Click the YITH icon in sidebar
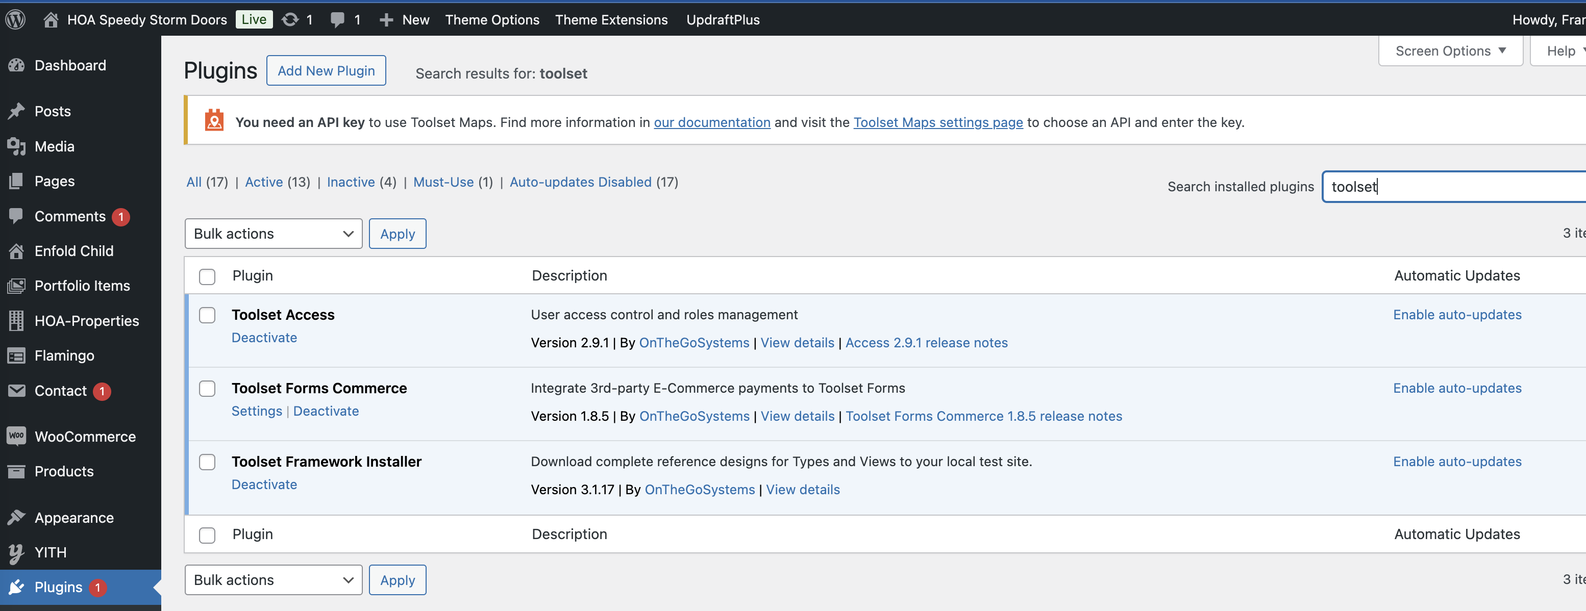 [x=17, y=552]
